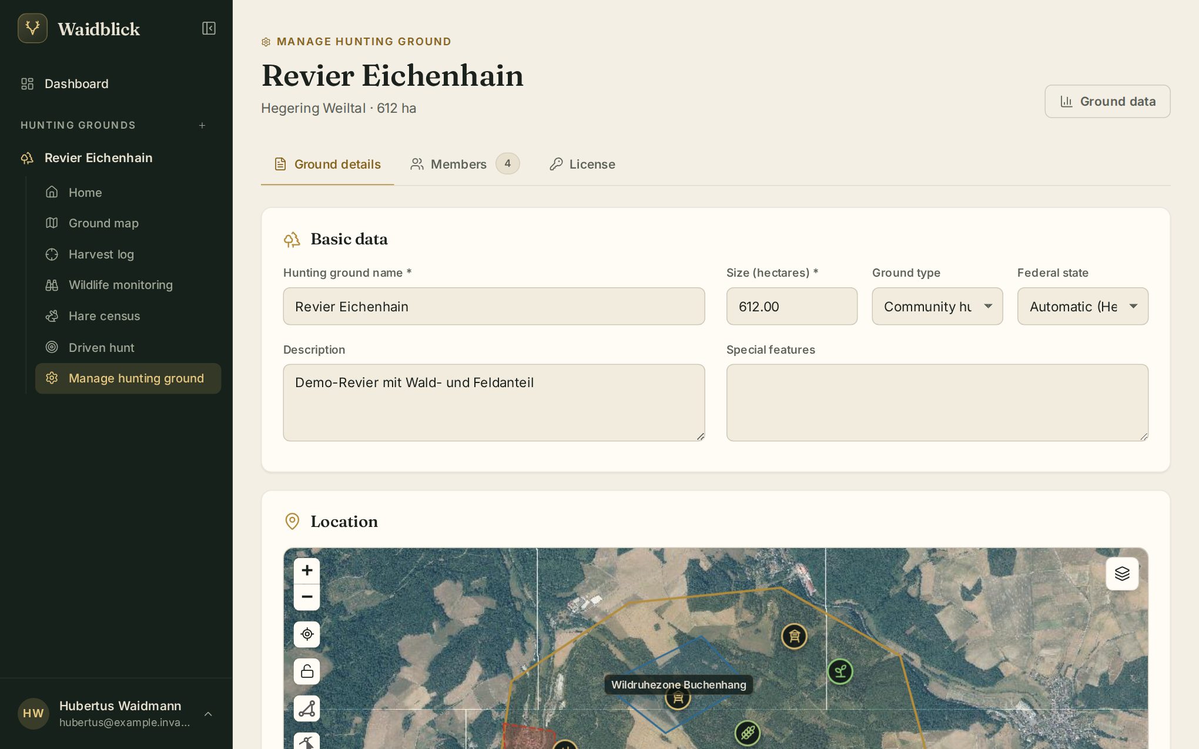Click the Members count badge 4

click(508, 163)
